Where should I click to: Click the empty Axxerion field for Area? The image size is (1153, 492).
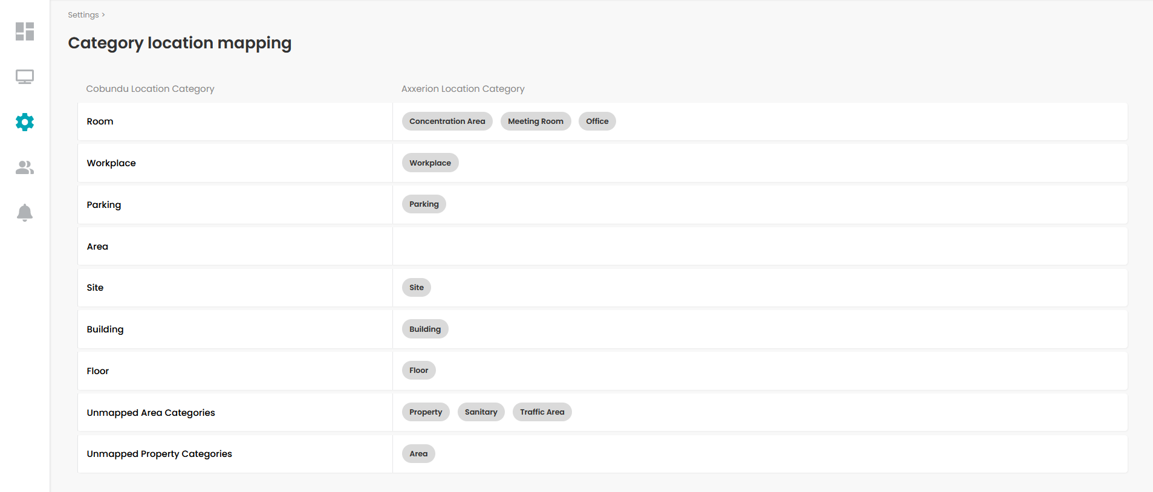point(760,246)
